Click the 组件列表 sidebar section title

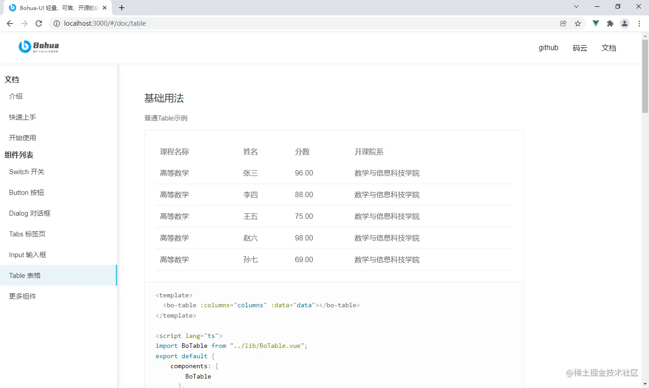pos(19,155)
